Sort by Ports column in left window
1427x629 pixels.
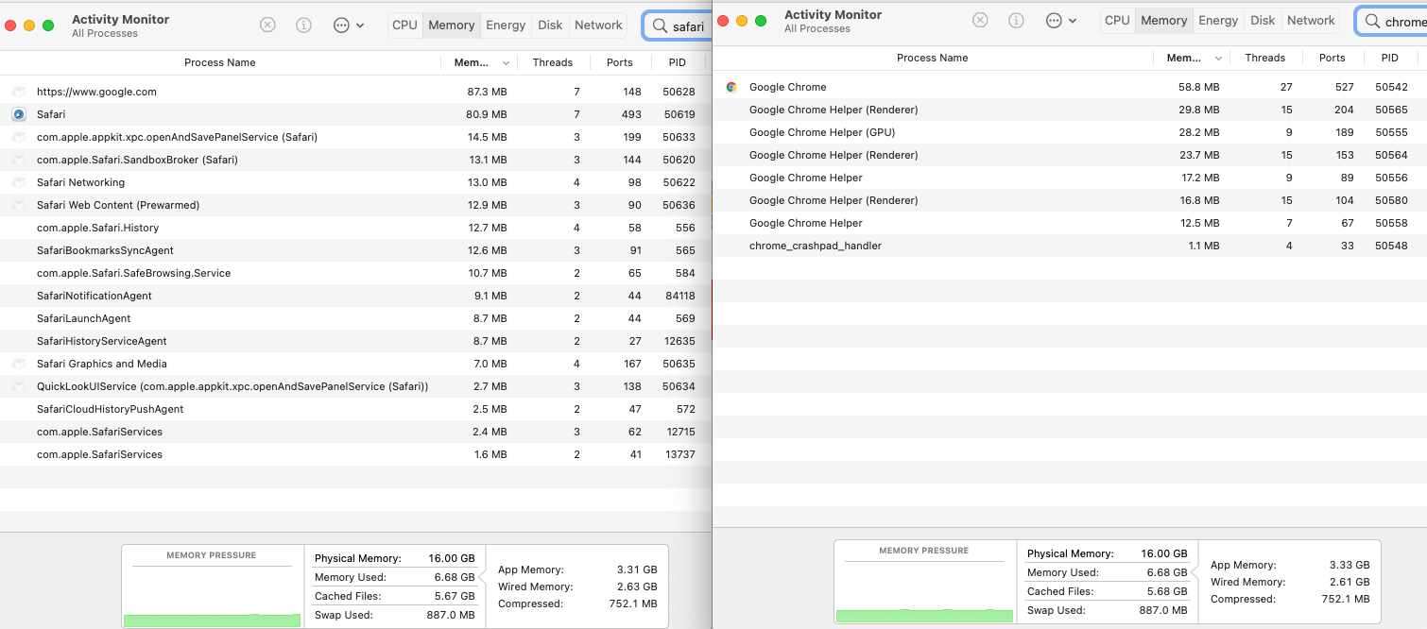point(620,62)
